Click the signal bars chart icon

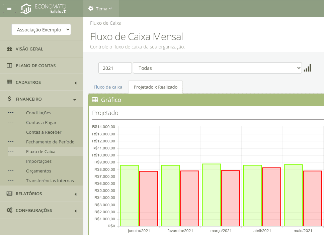(x=308, y=68)
